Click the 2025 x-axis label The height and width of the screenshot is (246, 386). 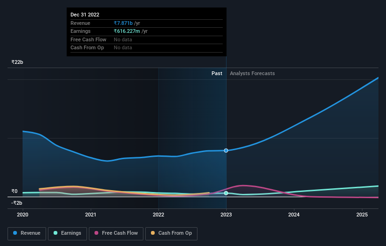click(x=362, y=215)
